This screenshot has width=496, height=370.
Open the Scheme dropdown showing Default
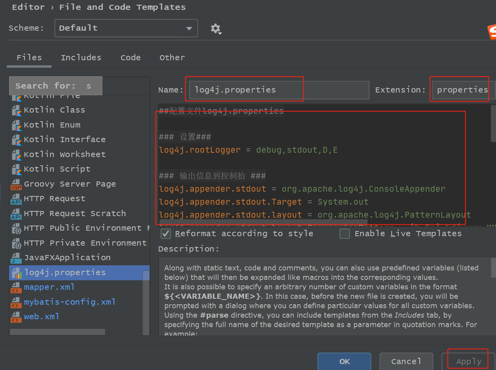click(126, 28)
